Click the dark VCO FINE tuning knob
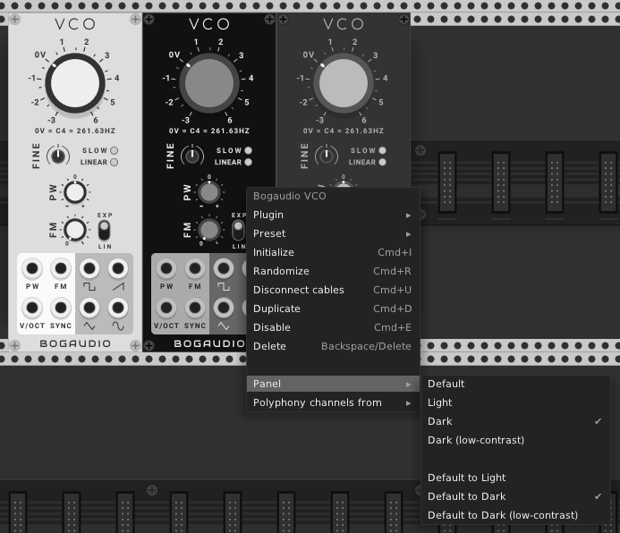This screenshot has height=533, width=620. pyautogui.click(x=192, y=156)
